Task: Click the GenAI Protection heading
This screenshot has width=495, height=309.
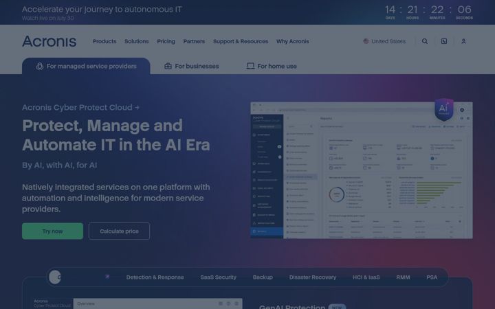Action: coord(292,306)
